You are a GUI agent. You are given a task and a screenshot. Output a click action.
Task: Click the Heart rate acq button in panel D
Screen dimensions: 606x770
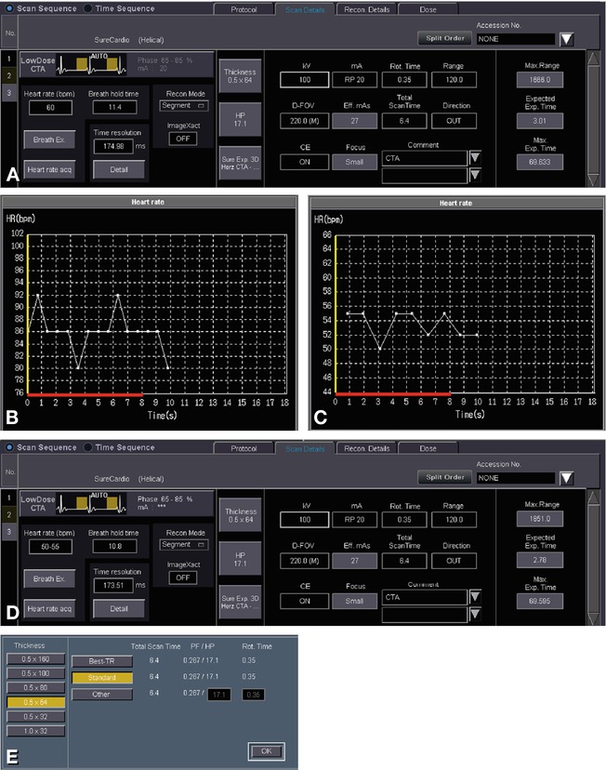point(50,608)
